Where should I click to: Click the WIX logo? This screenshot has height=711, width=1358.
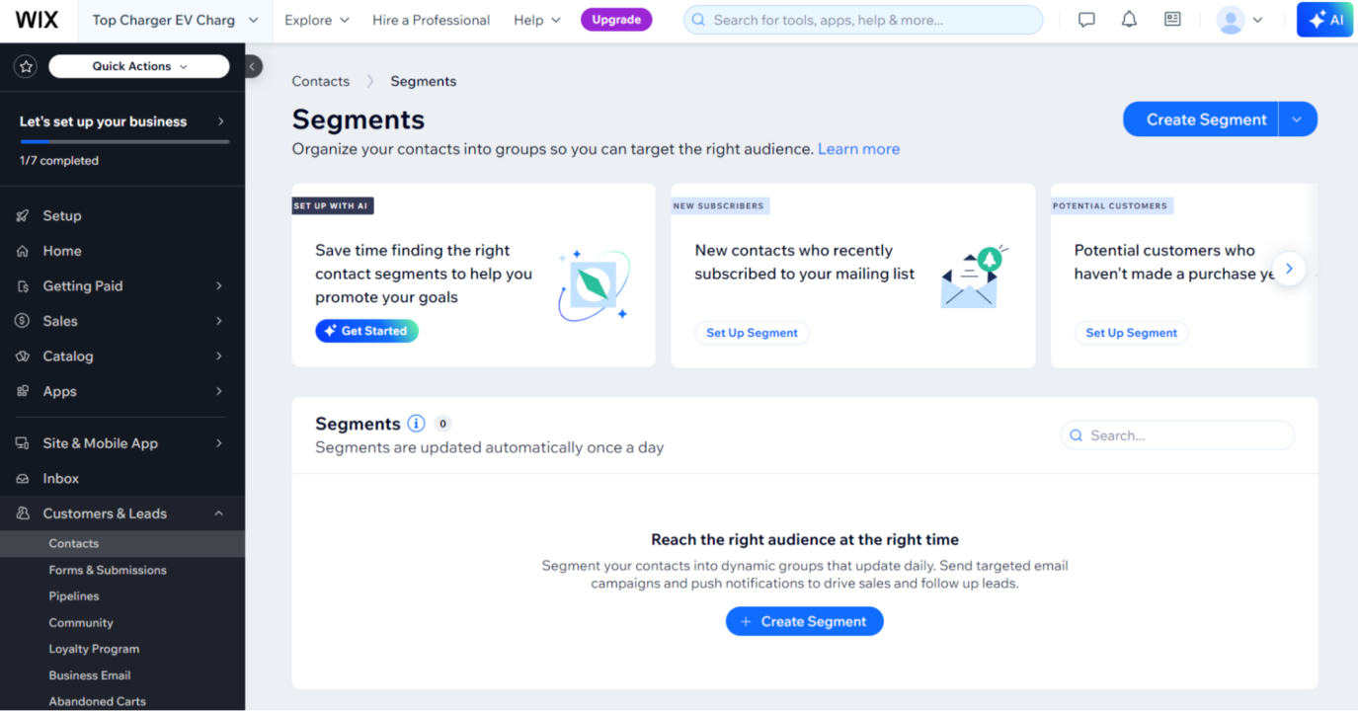(x=37, y=20)
